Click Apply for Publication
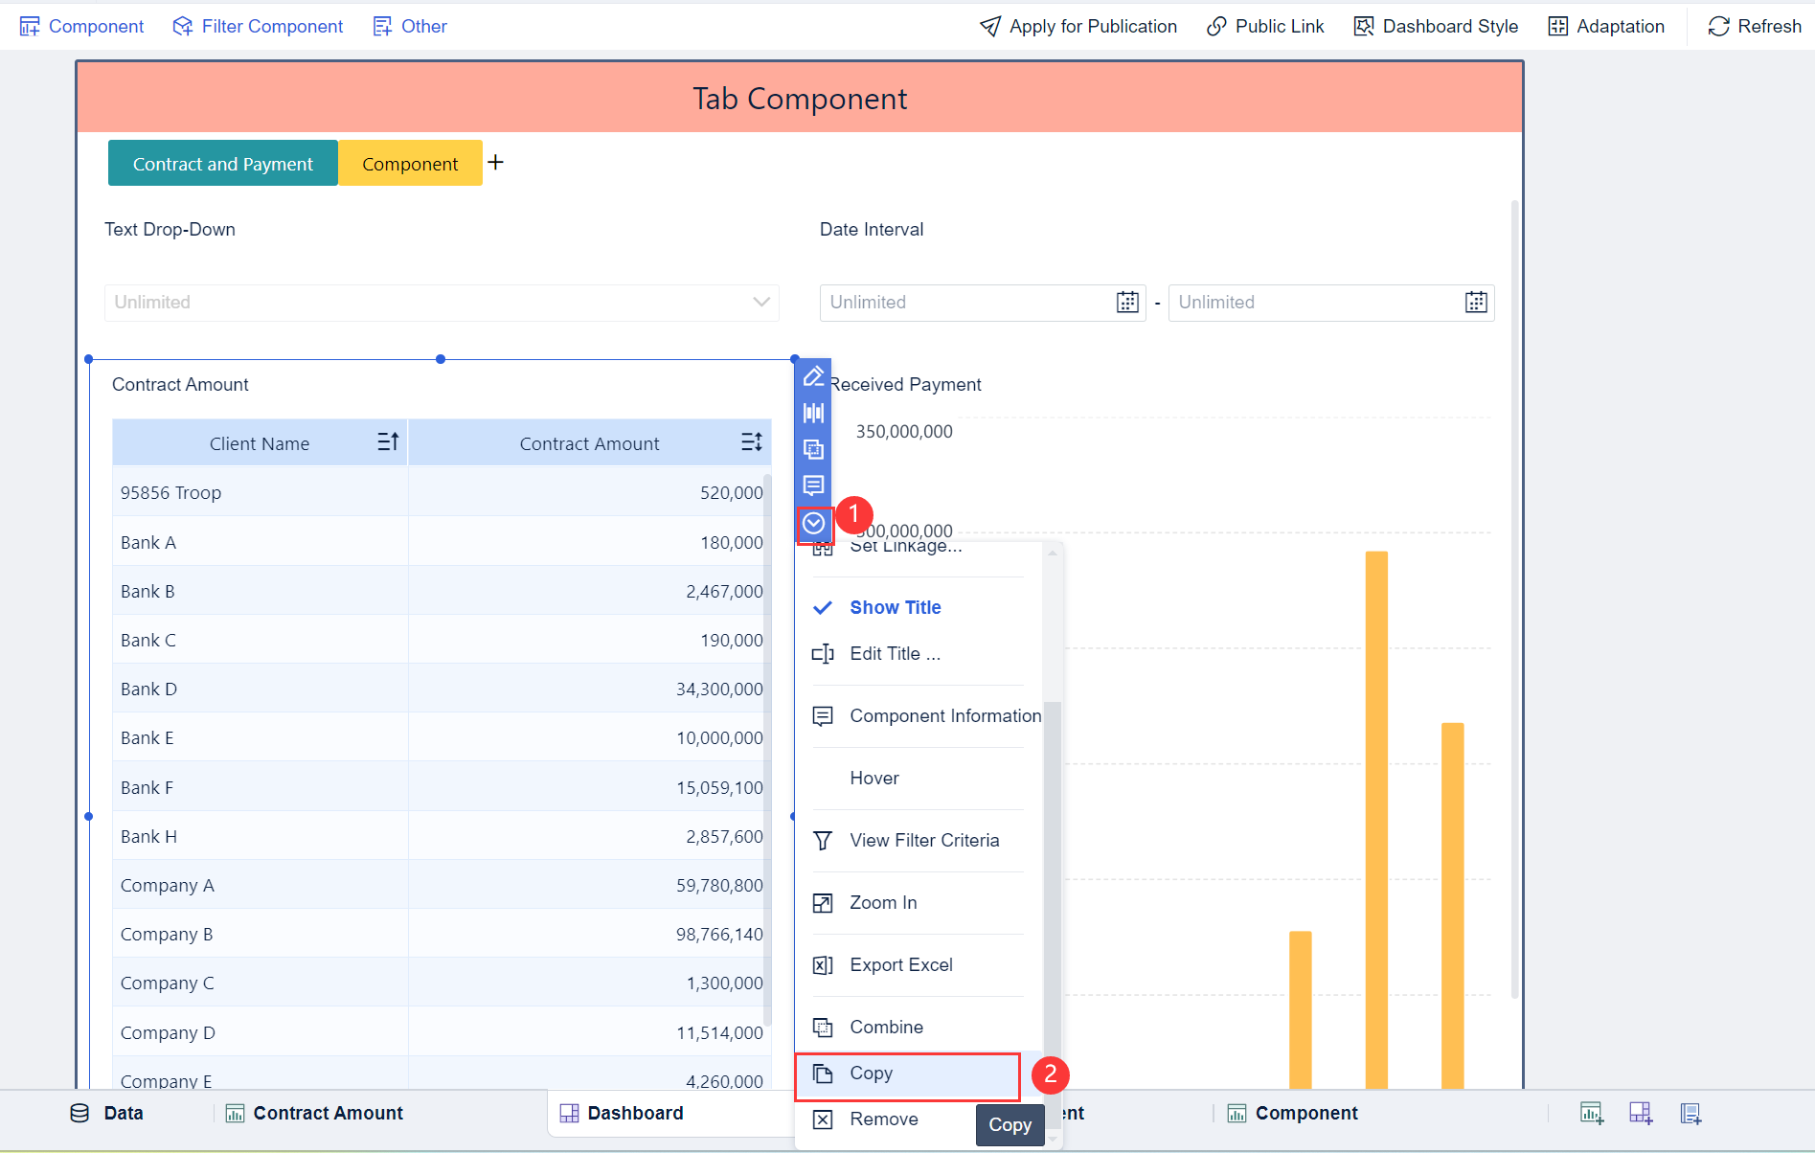Screen dimensions: 1815x1153 [x=1077, y=26]
